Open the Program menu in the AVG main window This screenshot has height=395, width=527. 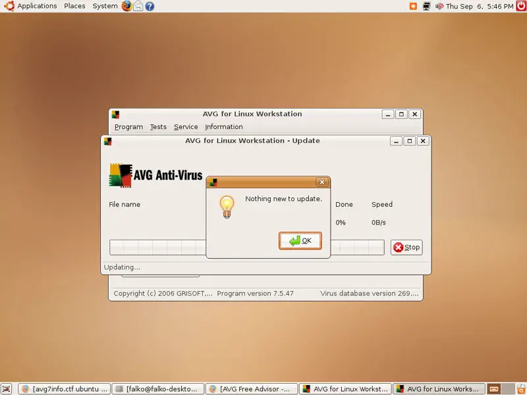click(x=128, y=127)
